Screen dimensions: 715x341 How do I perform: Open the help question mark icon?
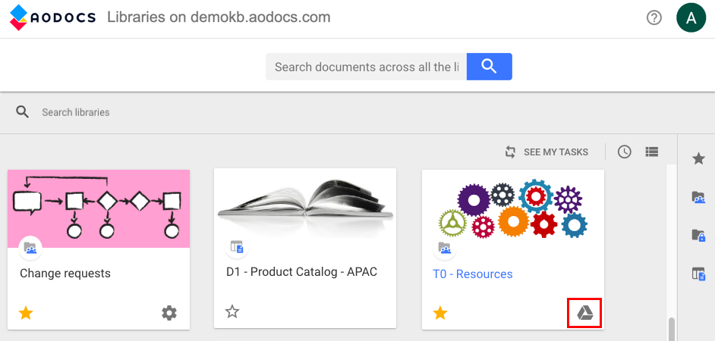(654, 18)
